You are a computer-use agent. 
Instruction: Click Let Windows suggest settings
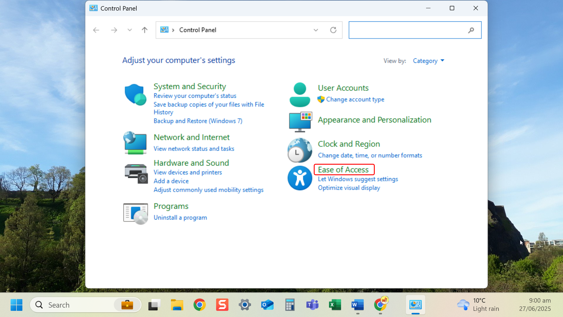click(x=358, y=179)
